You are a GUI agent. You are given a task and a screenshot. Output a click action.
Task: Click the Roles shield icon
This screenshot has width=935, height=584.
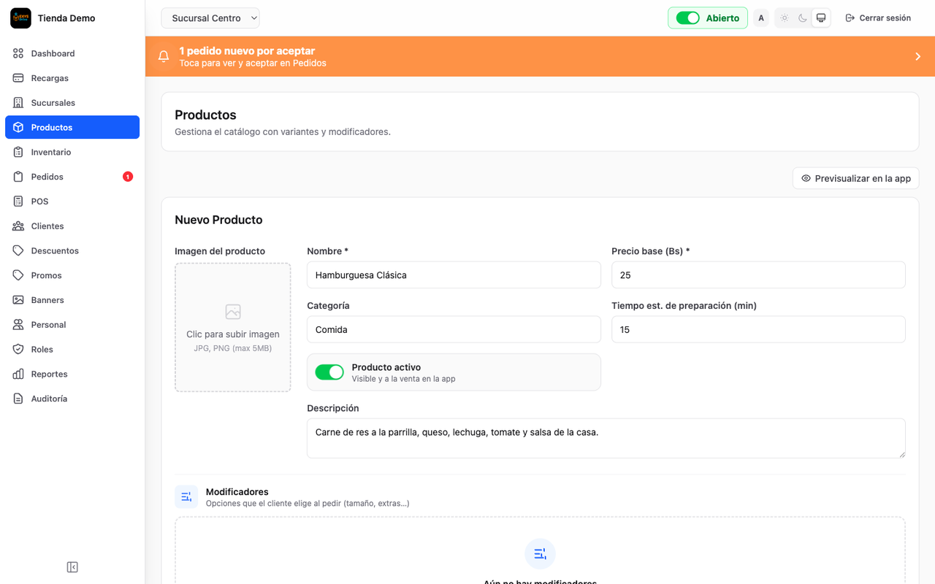18,349
